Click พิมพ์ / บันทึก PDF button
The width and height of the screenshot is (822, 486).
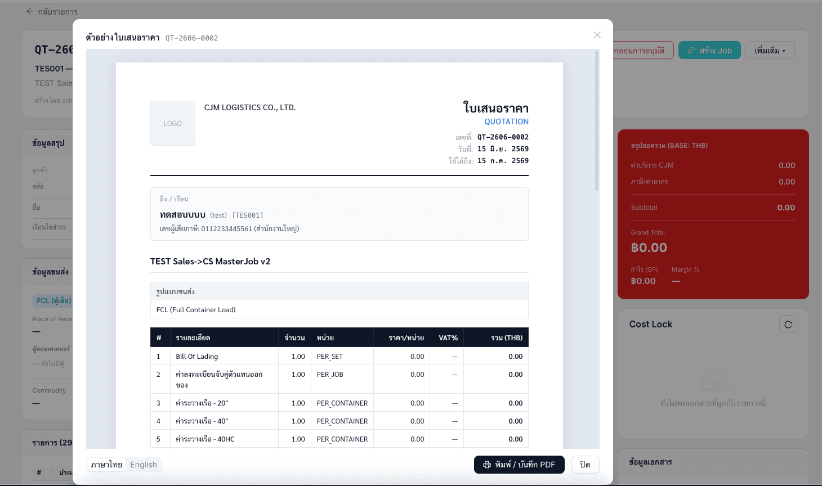pos(519,465)
